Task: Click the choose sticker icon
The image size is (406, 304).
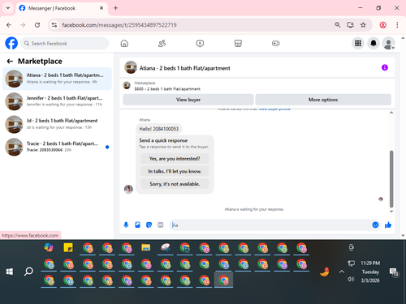Action: click(149, 225)
